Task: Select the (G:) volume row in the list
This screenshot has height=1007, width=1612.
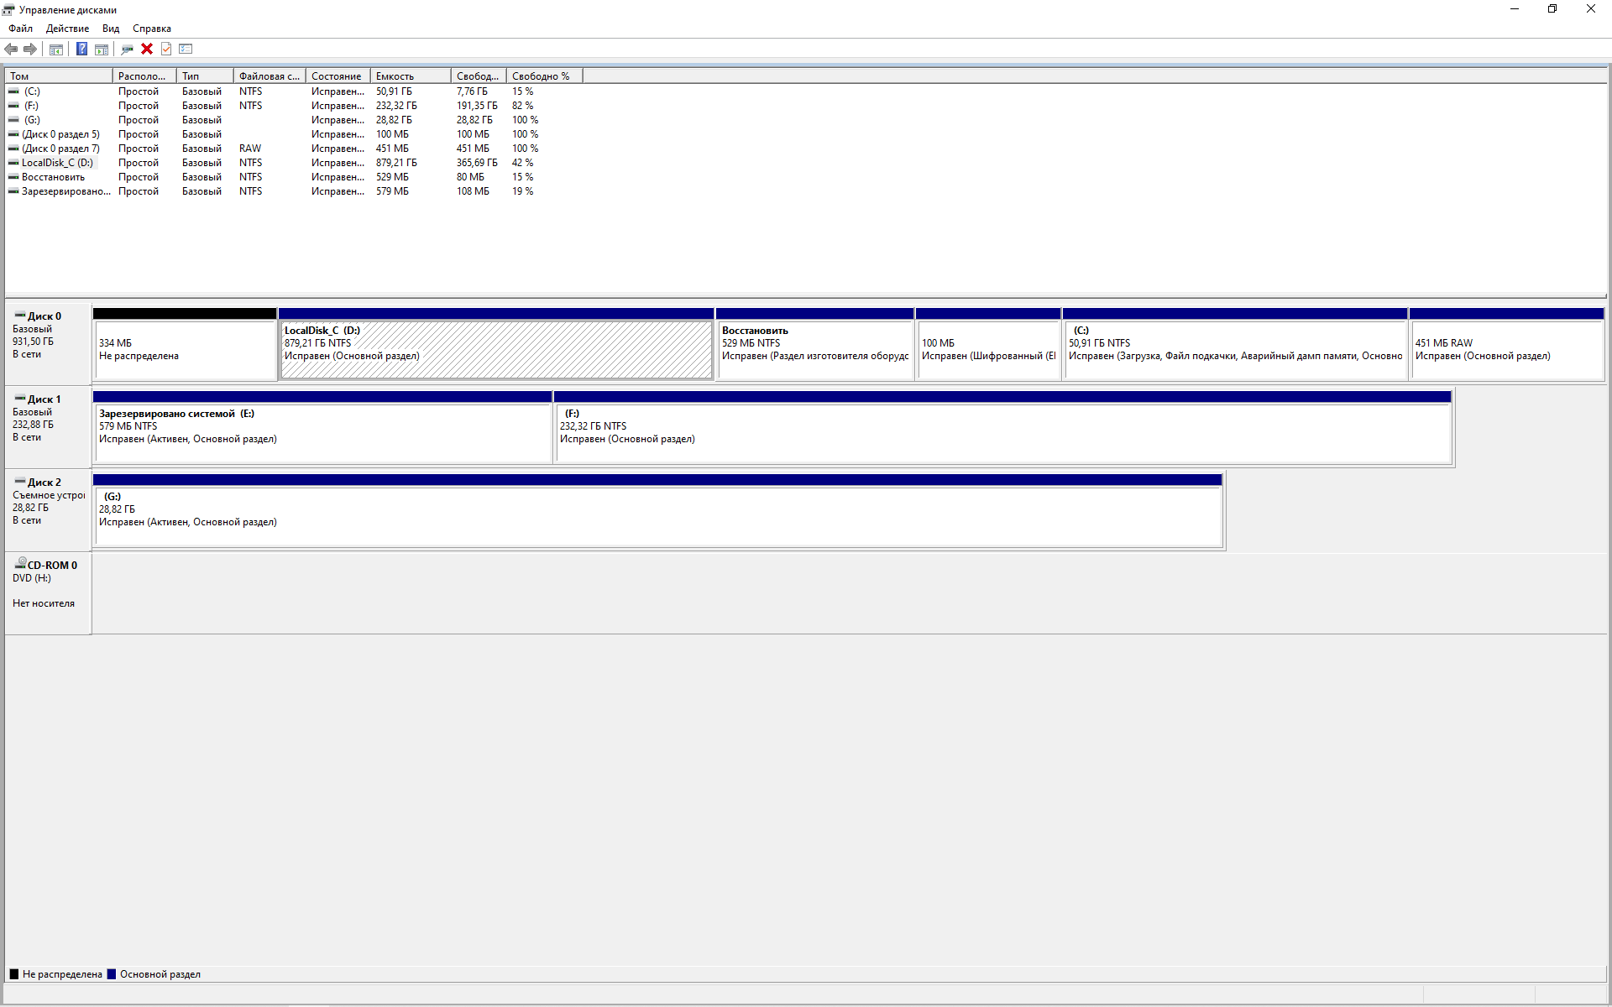Action: click(x=294, y=120)
